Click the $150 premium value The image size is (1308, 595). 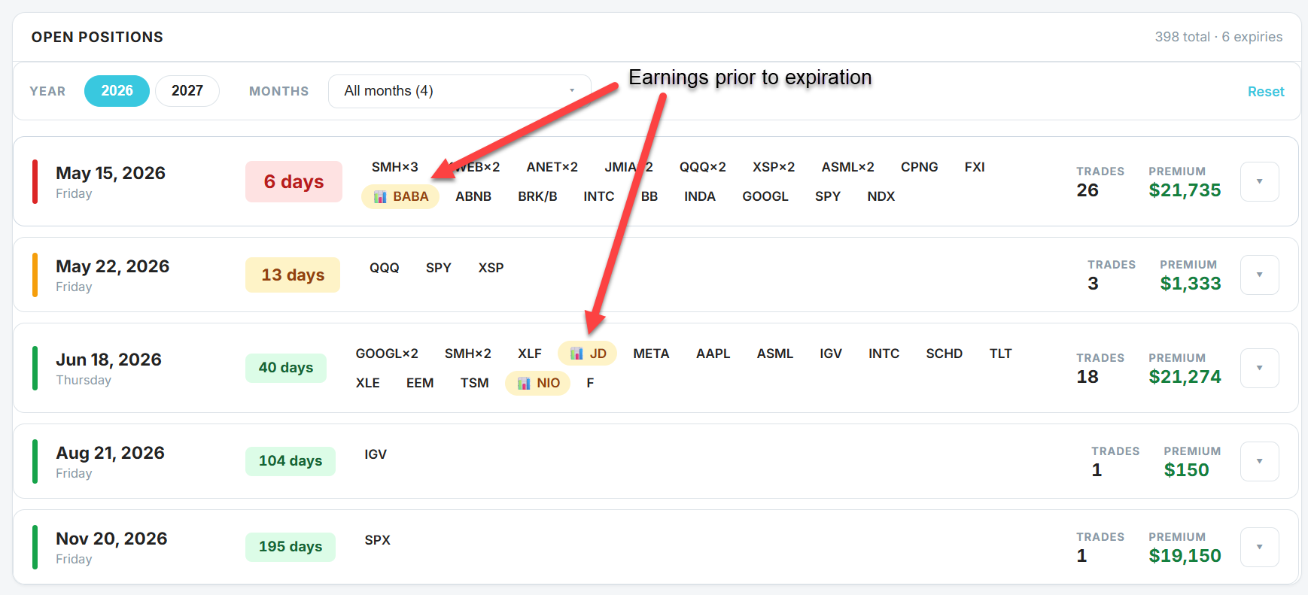point(1186,470)
